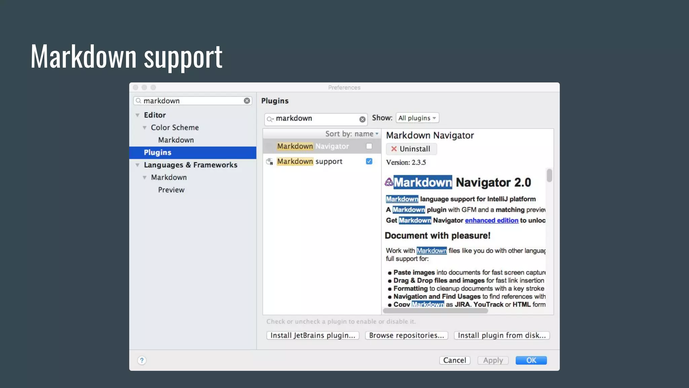This screenshot has width=689, height=388.
Task: Focus the preferences search input field
Action: (x=192, y=101)
